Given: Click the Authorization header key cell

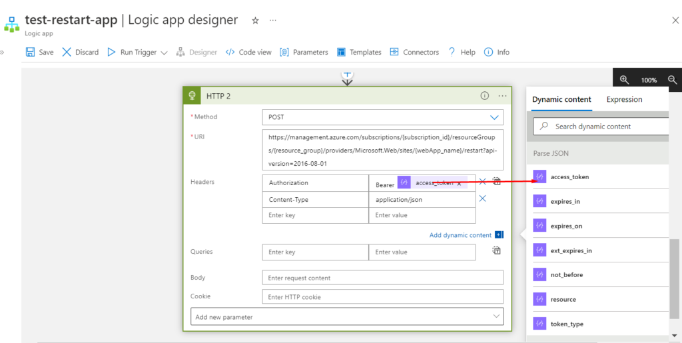Looking at the screenshot, I should (x=315, y=183).
